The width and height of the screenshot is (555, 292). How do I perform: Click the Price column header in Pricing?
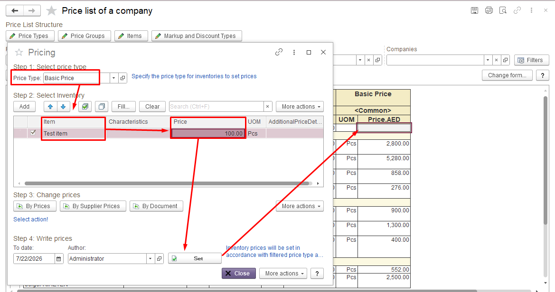point(208,122)
